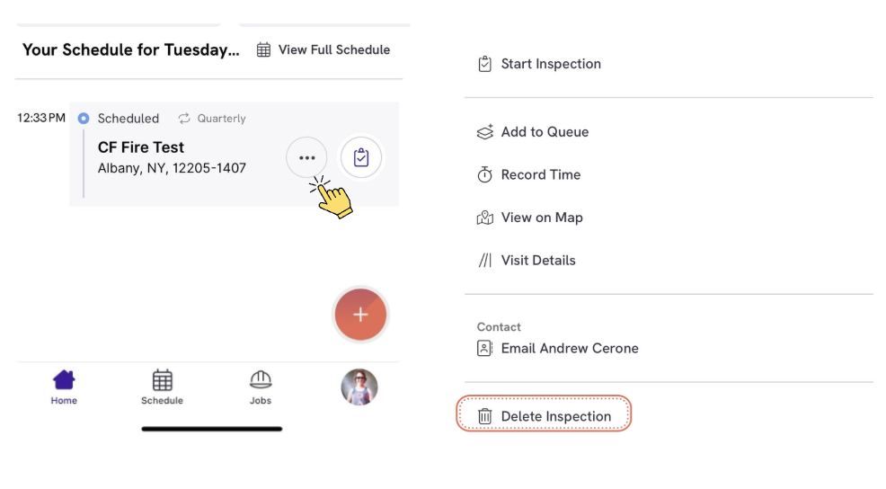The image size is (886, 489).
Task: Open Visit Details
Action: pos(527,261)
